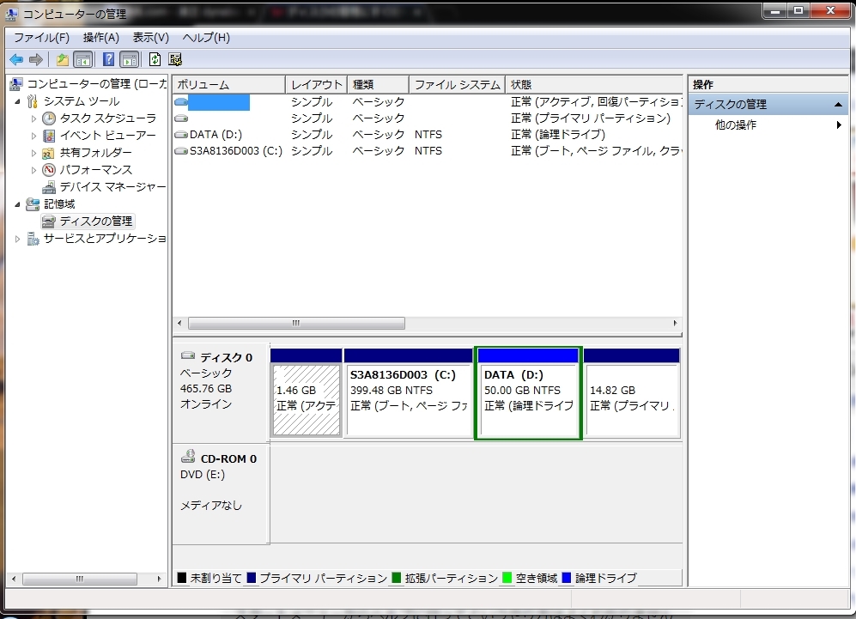Click the volume list scroll right arrow

coord(676,323)
